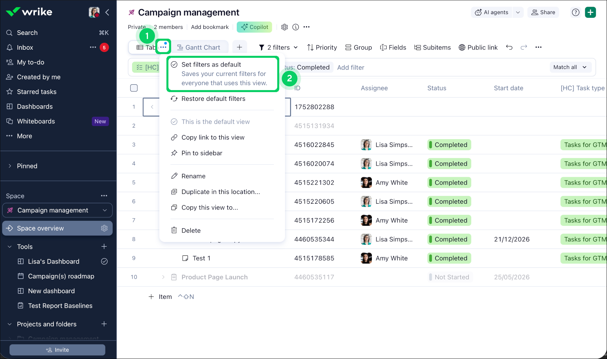607x359 pixels.
Task: Toggle Lisa's Dashboard checkmark icon
Action: 104,262
